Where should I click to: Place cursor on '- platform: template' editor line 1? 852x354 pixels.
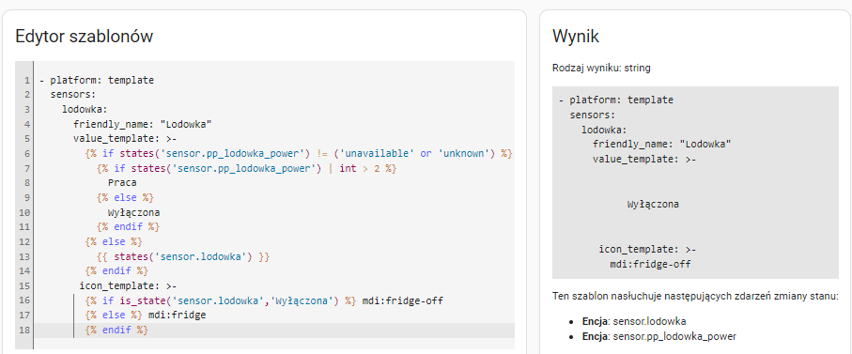[97, 81]
